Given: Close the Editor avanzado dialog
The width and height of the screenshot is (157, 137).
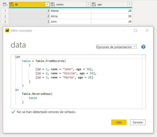Looking at the screenshot, I should [x=147, y=30].
